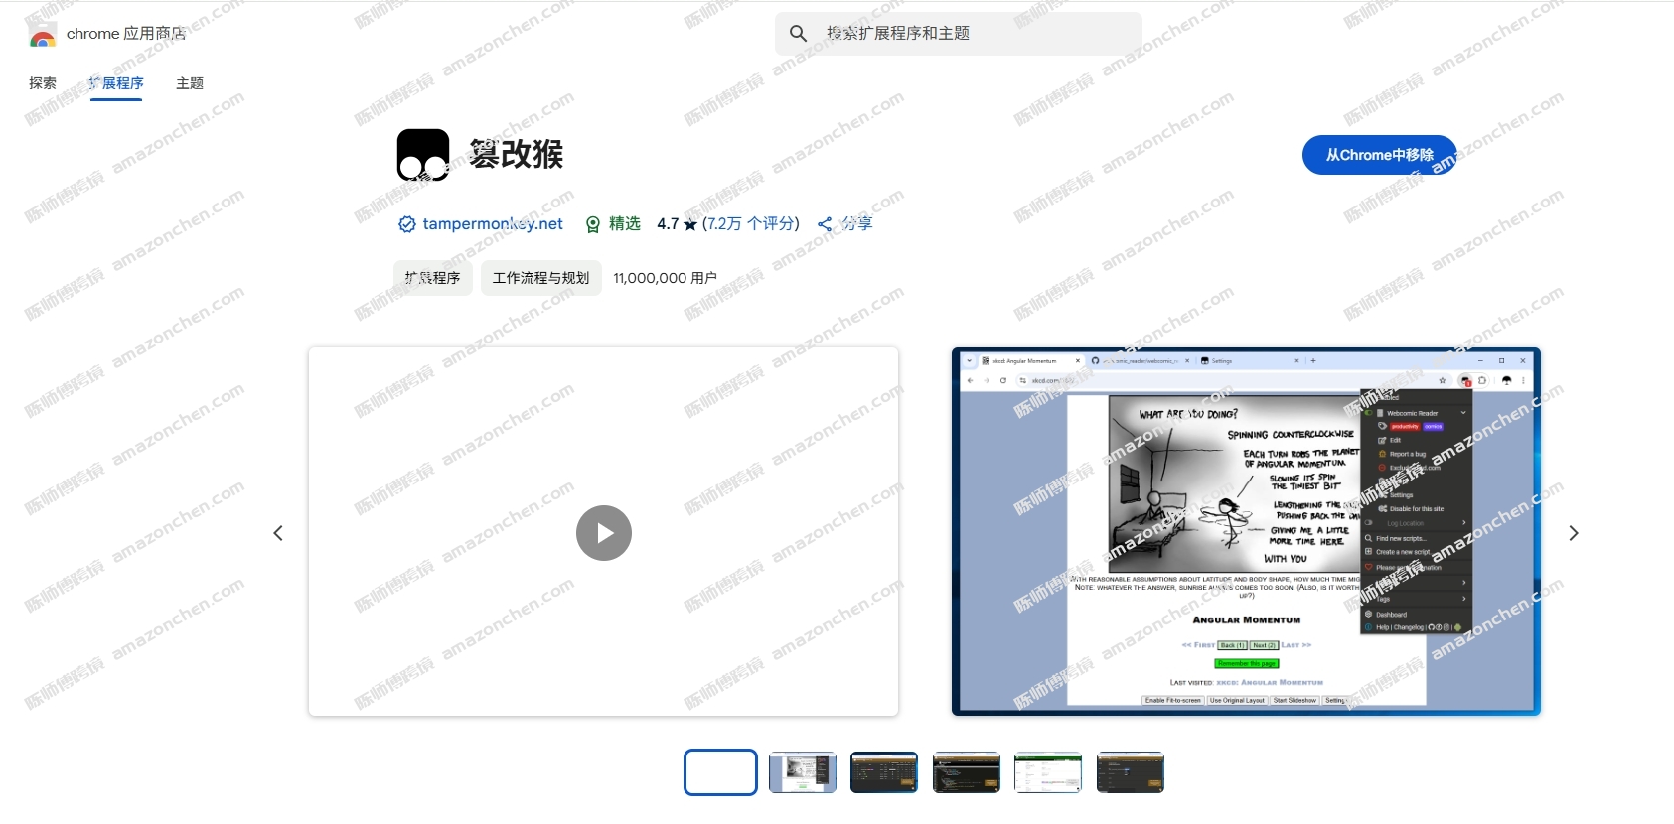This screenshot has width=1674, height=824.
Task: Open the tampermonkey.net publisher link
Action: click(493, 224)
